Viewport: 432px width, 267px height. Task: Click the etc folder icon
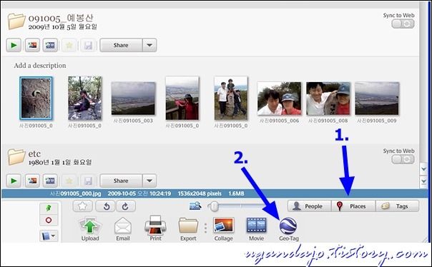pyautogui.click(x=16, y=157)
